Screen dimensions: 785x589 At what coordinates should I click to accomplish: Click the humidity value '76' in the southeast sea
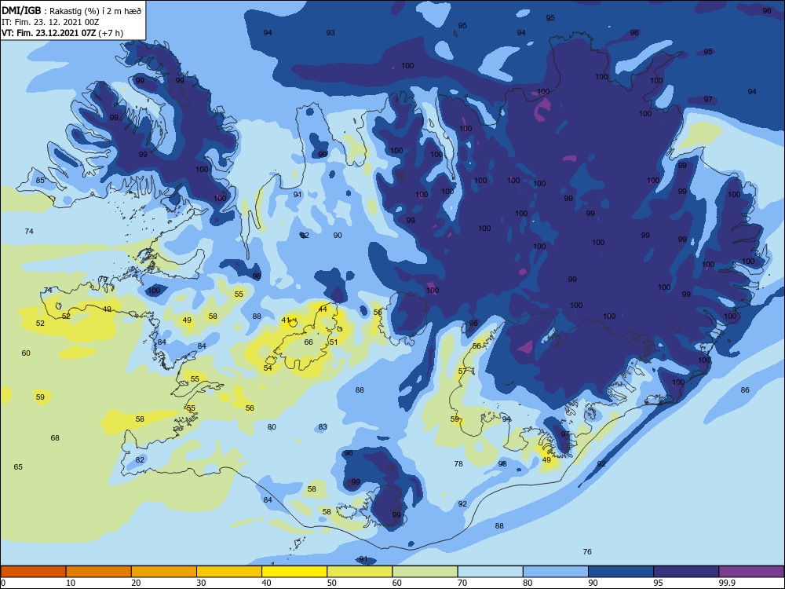tap(587, 552)
